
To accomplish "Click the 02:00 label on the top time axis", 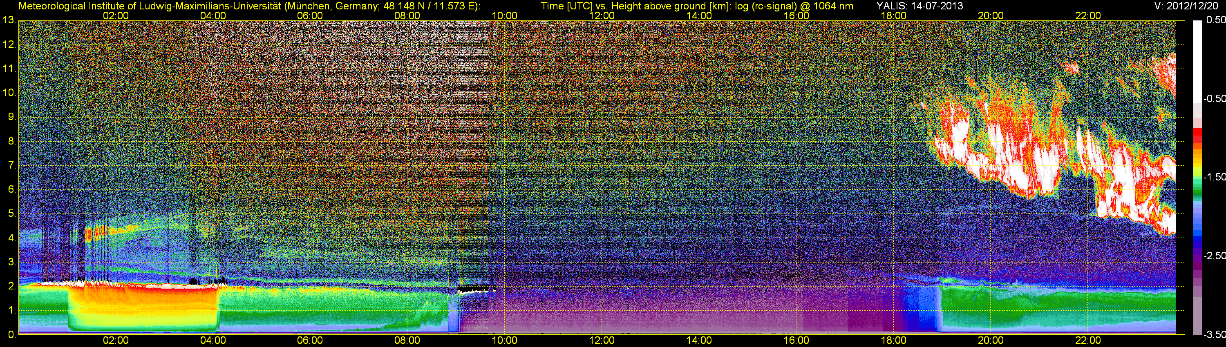I will tap(116, 16).
